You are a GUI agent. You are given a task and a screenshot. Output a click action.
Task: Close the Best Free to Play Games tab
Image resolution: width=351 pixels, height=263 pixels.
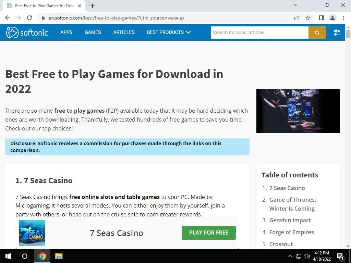tap(80, 6)
